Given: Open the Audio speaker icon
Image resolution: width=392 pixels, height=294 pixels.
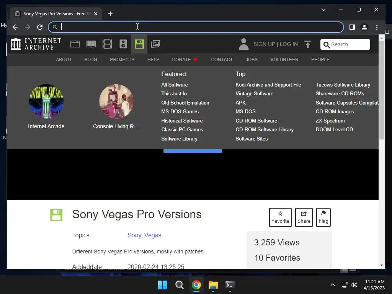Looking at the screenshot, I should [x=123, y=44].
